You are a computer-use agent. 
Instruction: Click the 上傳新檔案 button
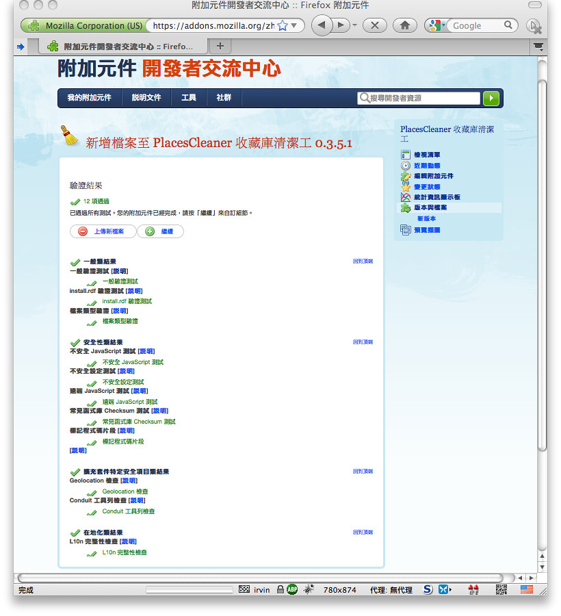102,231
